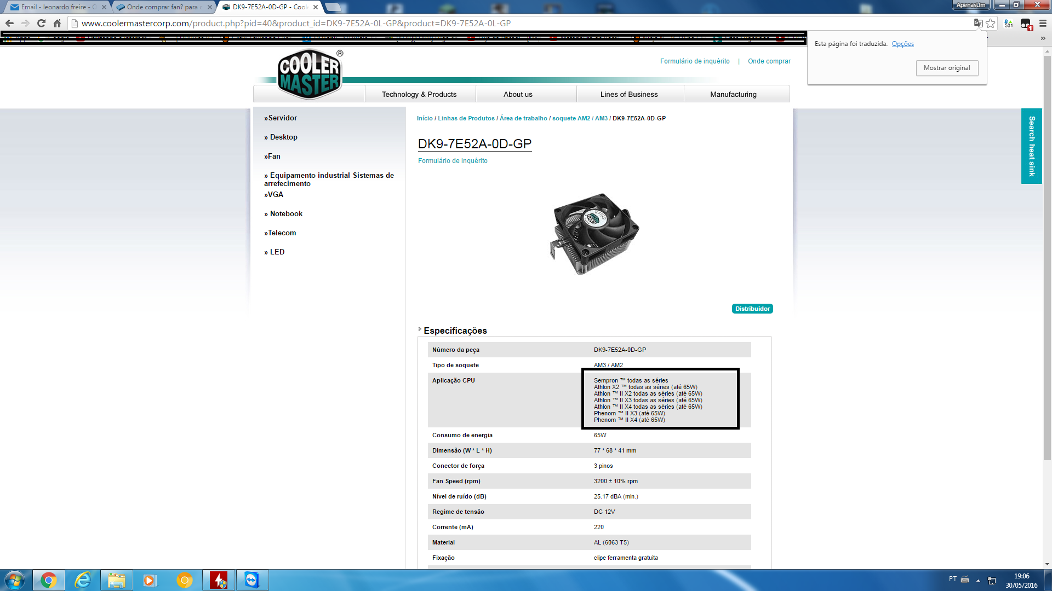Open TeamViewer from the taskbar
Viewport: 1052px width, 591px height.
pyautogui.click(x=252, y=580)
